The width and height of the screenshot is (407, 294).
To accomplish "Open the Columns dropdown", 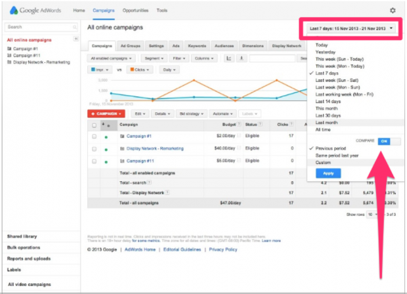I will point(204,58).
